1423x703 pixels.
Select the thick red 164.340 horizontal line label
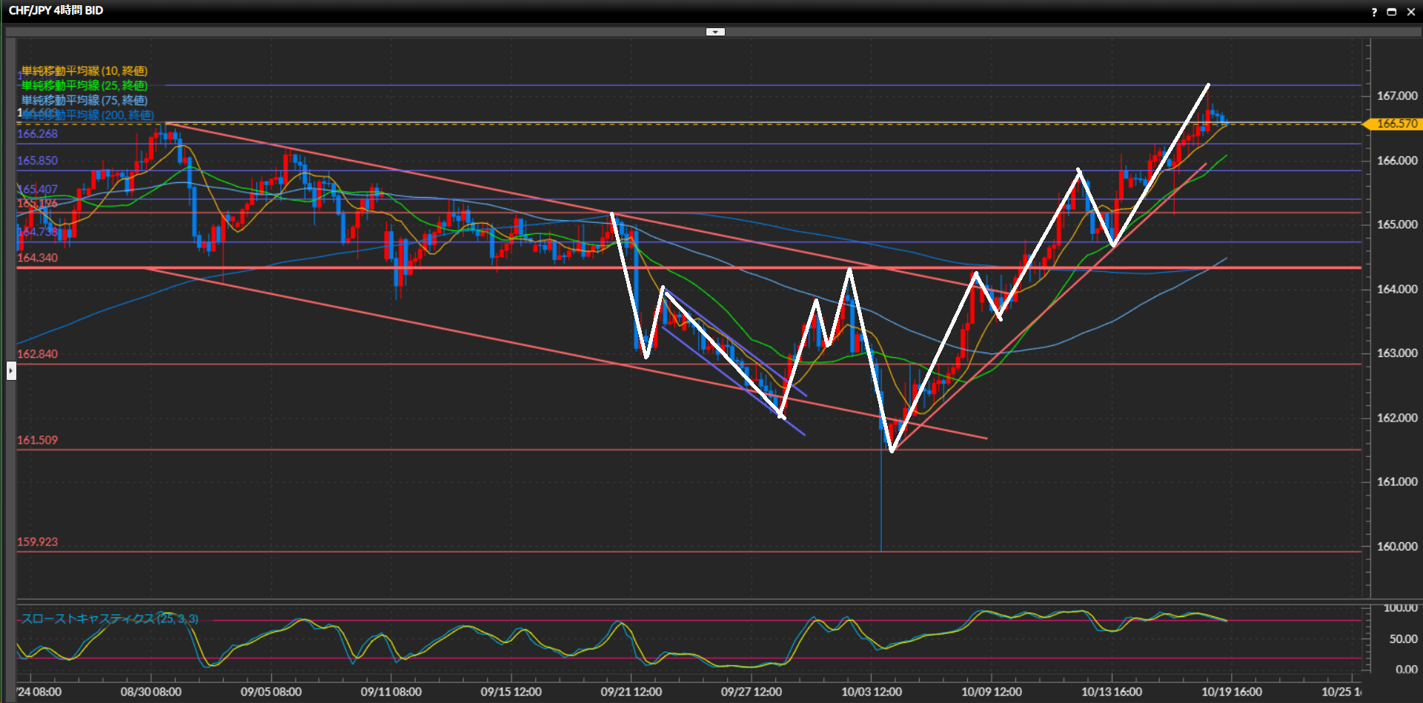pos(37,258)
